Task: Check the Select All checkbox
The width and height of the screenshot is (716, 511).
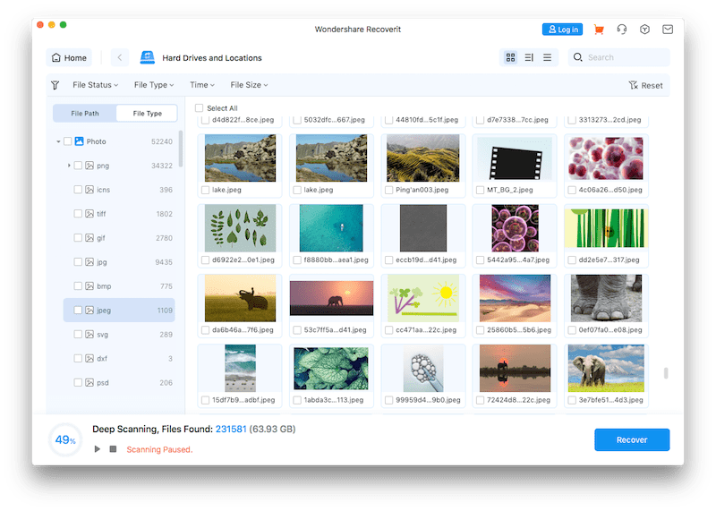Action: click(200, 108)
